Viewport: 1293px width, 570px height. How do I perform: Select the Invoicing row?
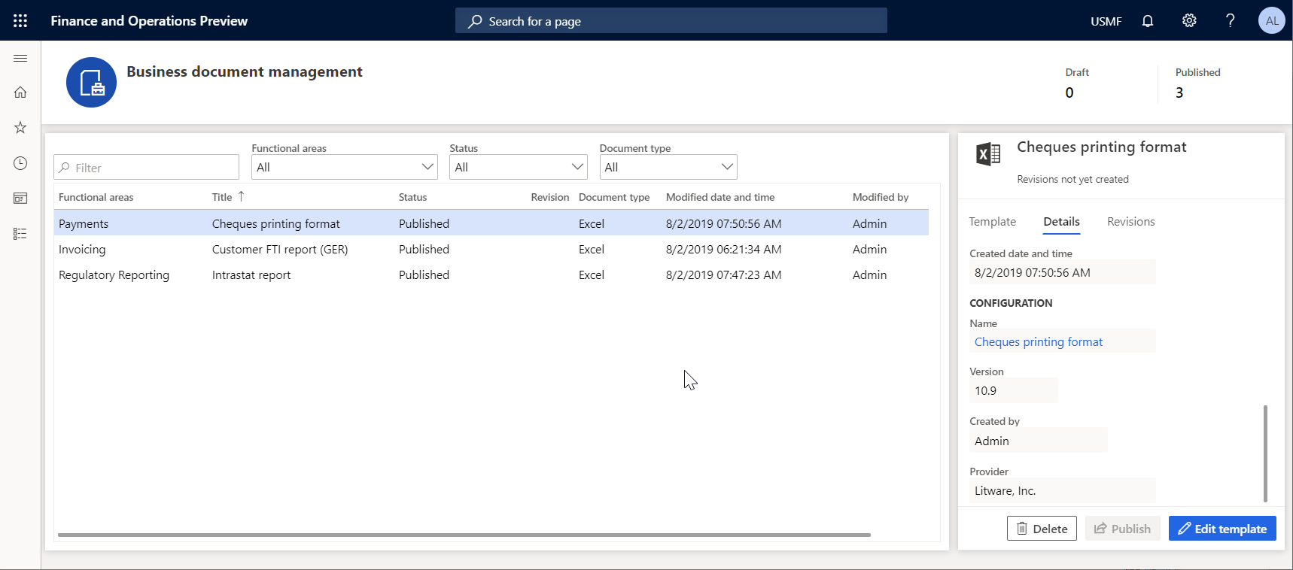click(x=491, y=249)
